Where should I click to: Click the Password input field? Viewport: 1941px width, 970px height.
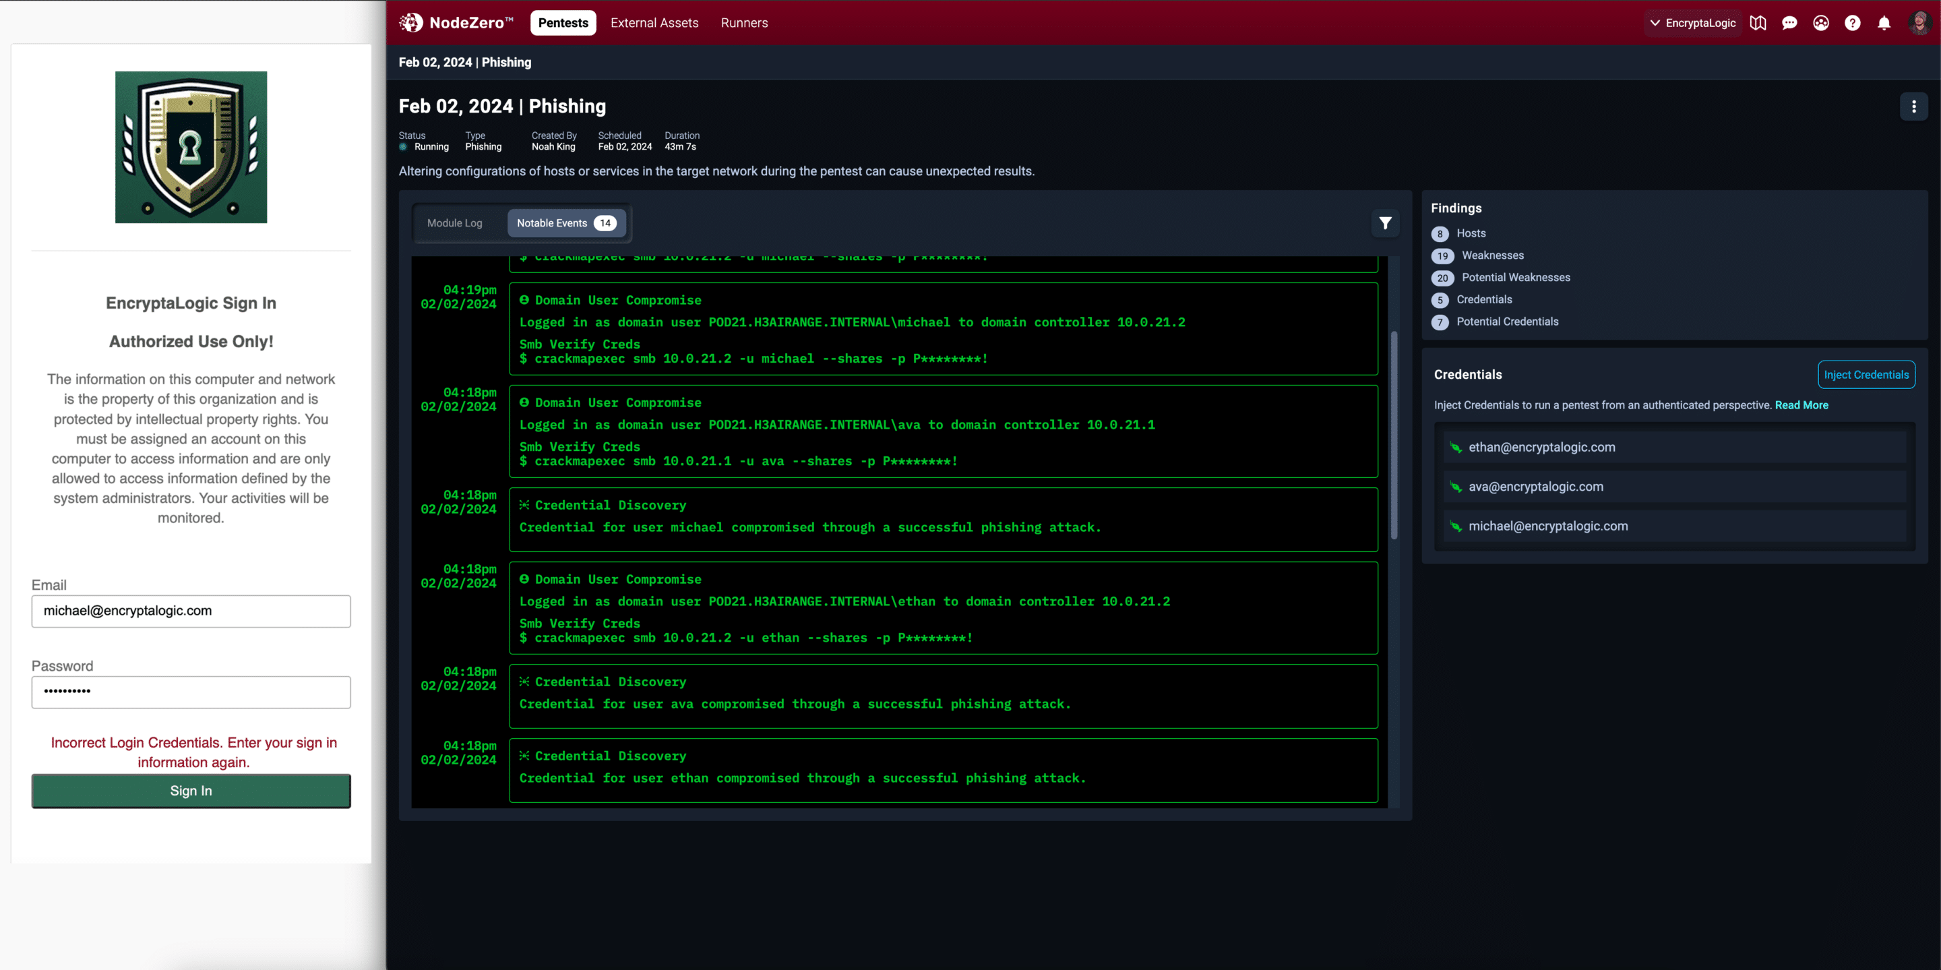click(x=191, y=692)
